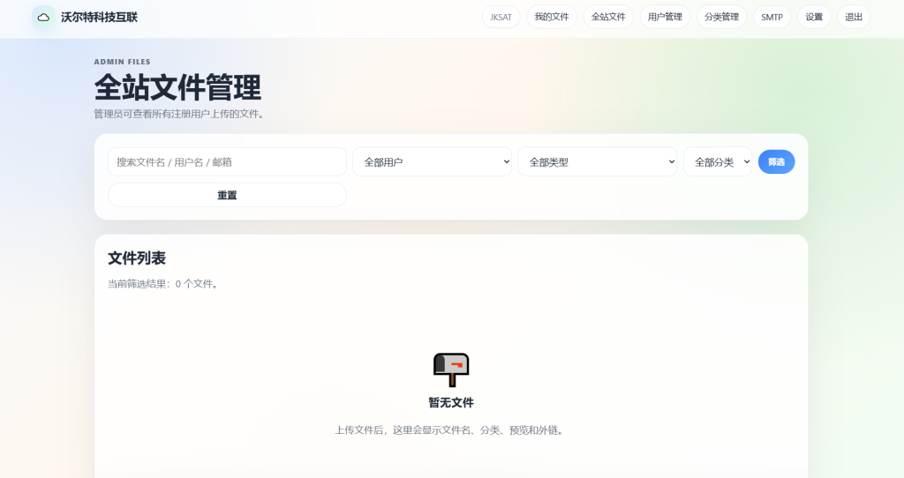Apply filters with 筛选 button
The height and width of the screenshot is (478, 904).
coord(777,161)
